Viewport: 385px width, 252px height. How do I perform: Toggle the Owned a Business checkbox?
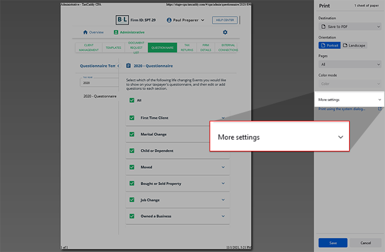[132, 216]
